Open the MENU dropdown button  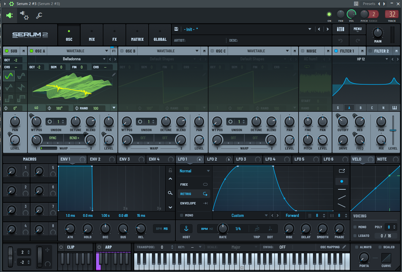pyautogui.click(x=357, y=29)
